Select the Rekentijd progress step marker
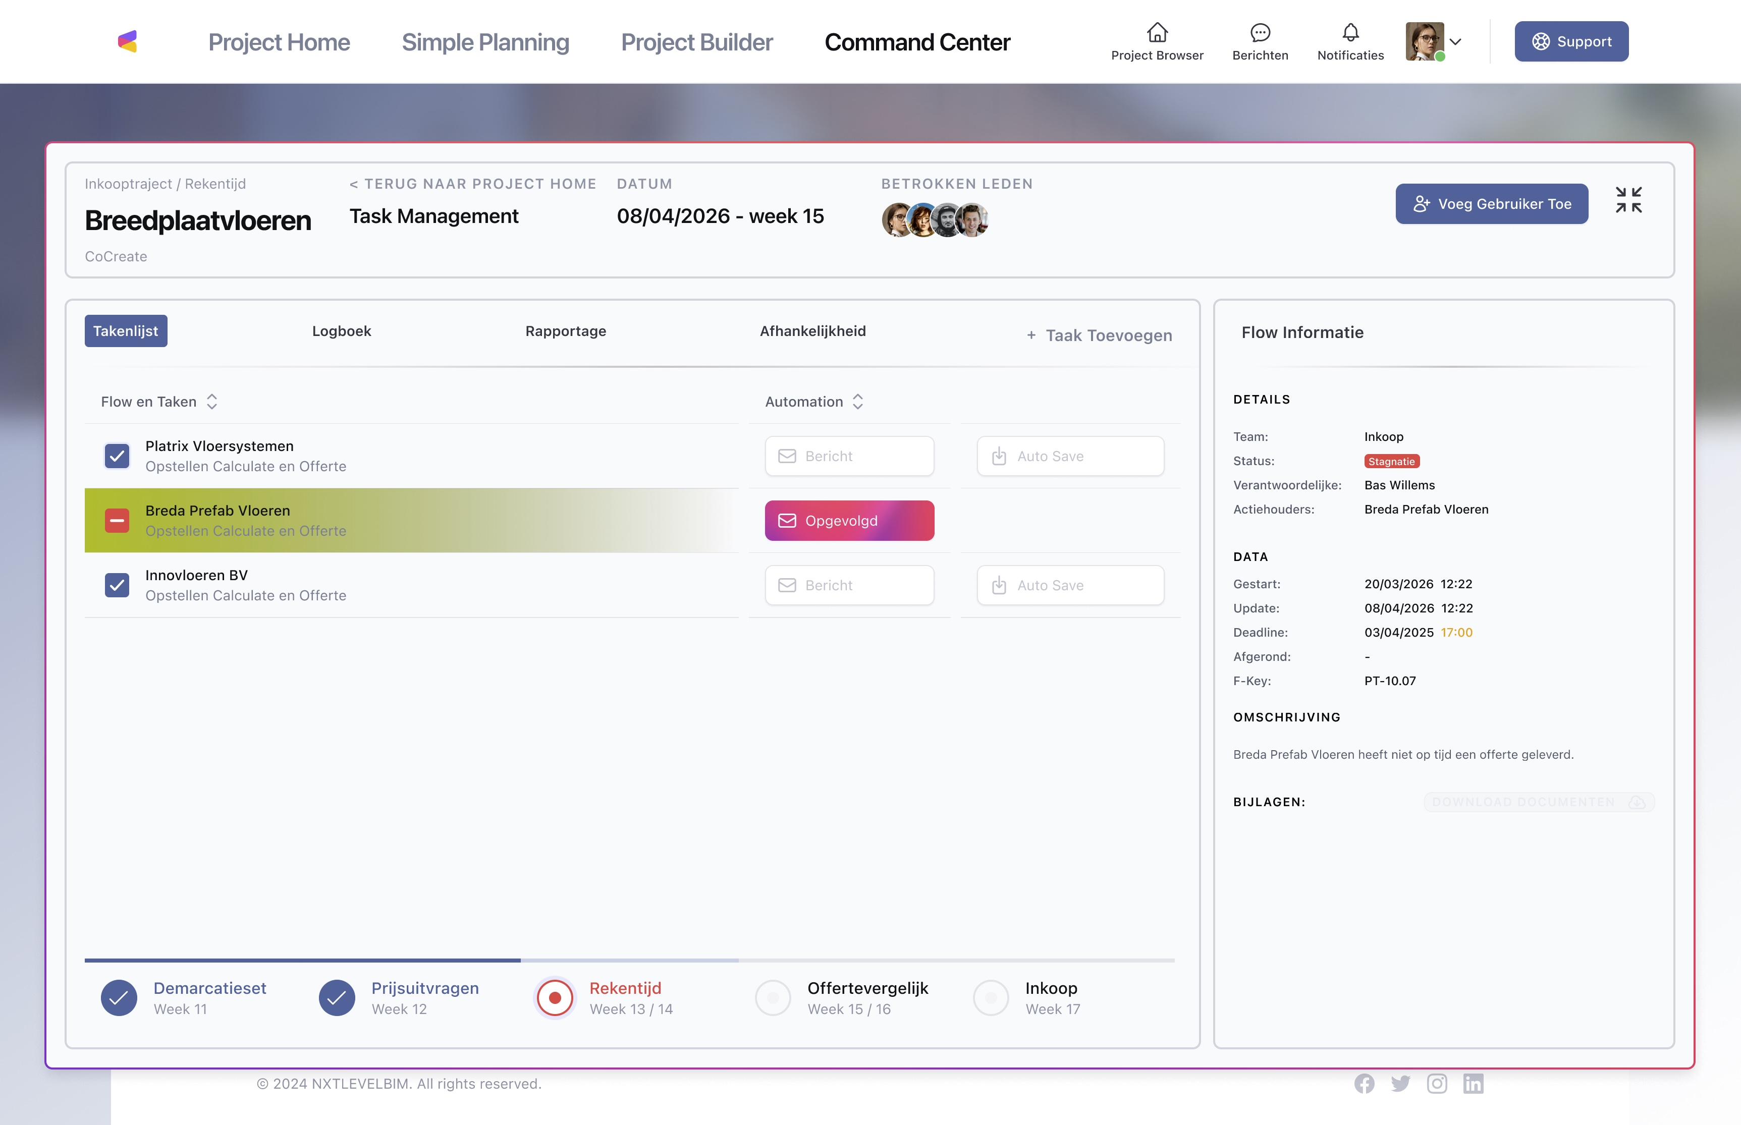The width and height of the screenshot is (1741, 1125). 555,998
